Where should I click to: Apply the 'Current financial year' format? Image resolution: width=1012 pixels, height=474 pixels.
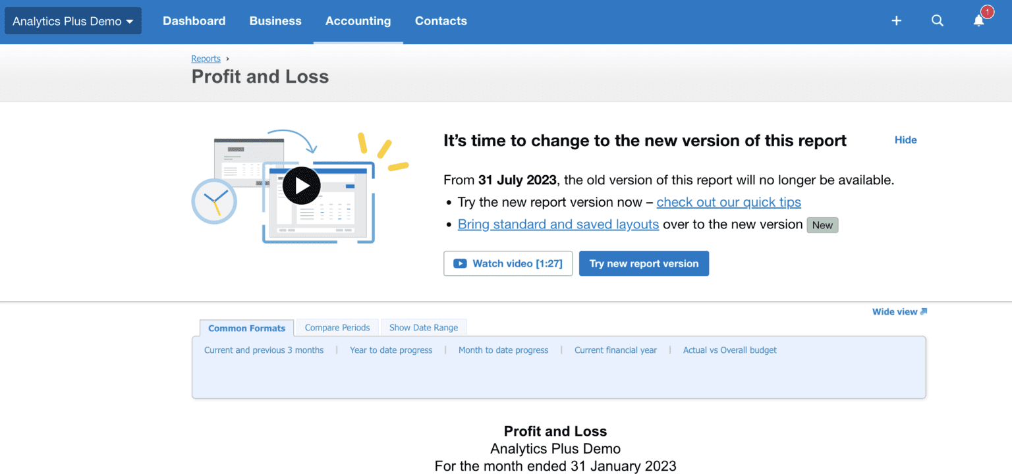pyautogui.click(x=615, y=350)
